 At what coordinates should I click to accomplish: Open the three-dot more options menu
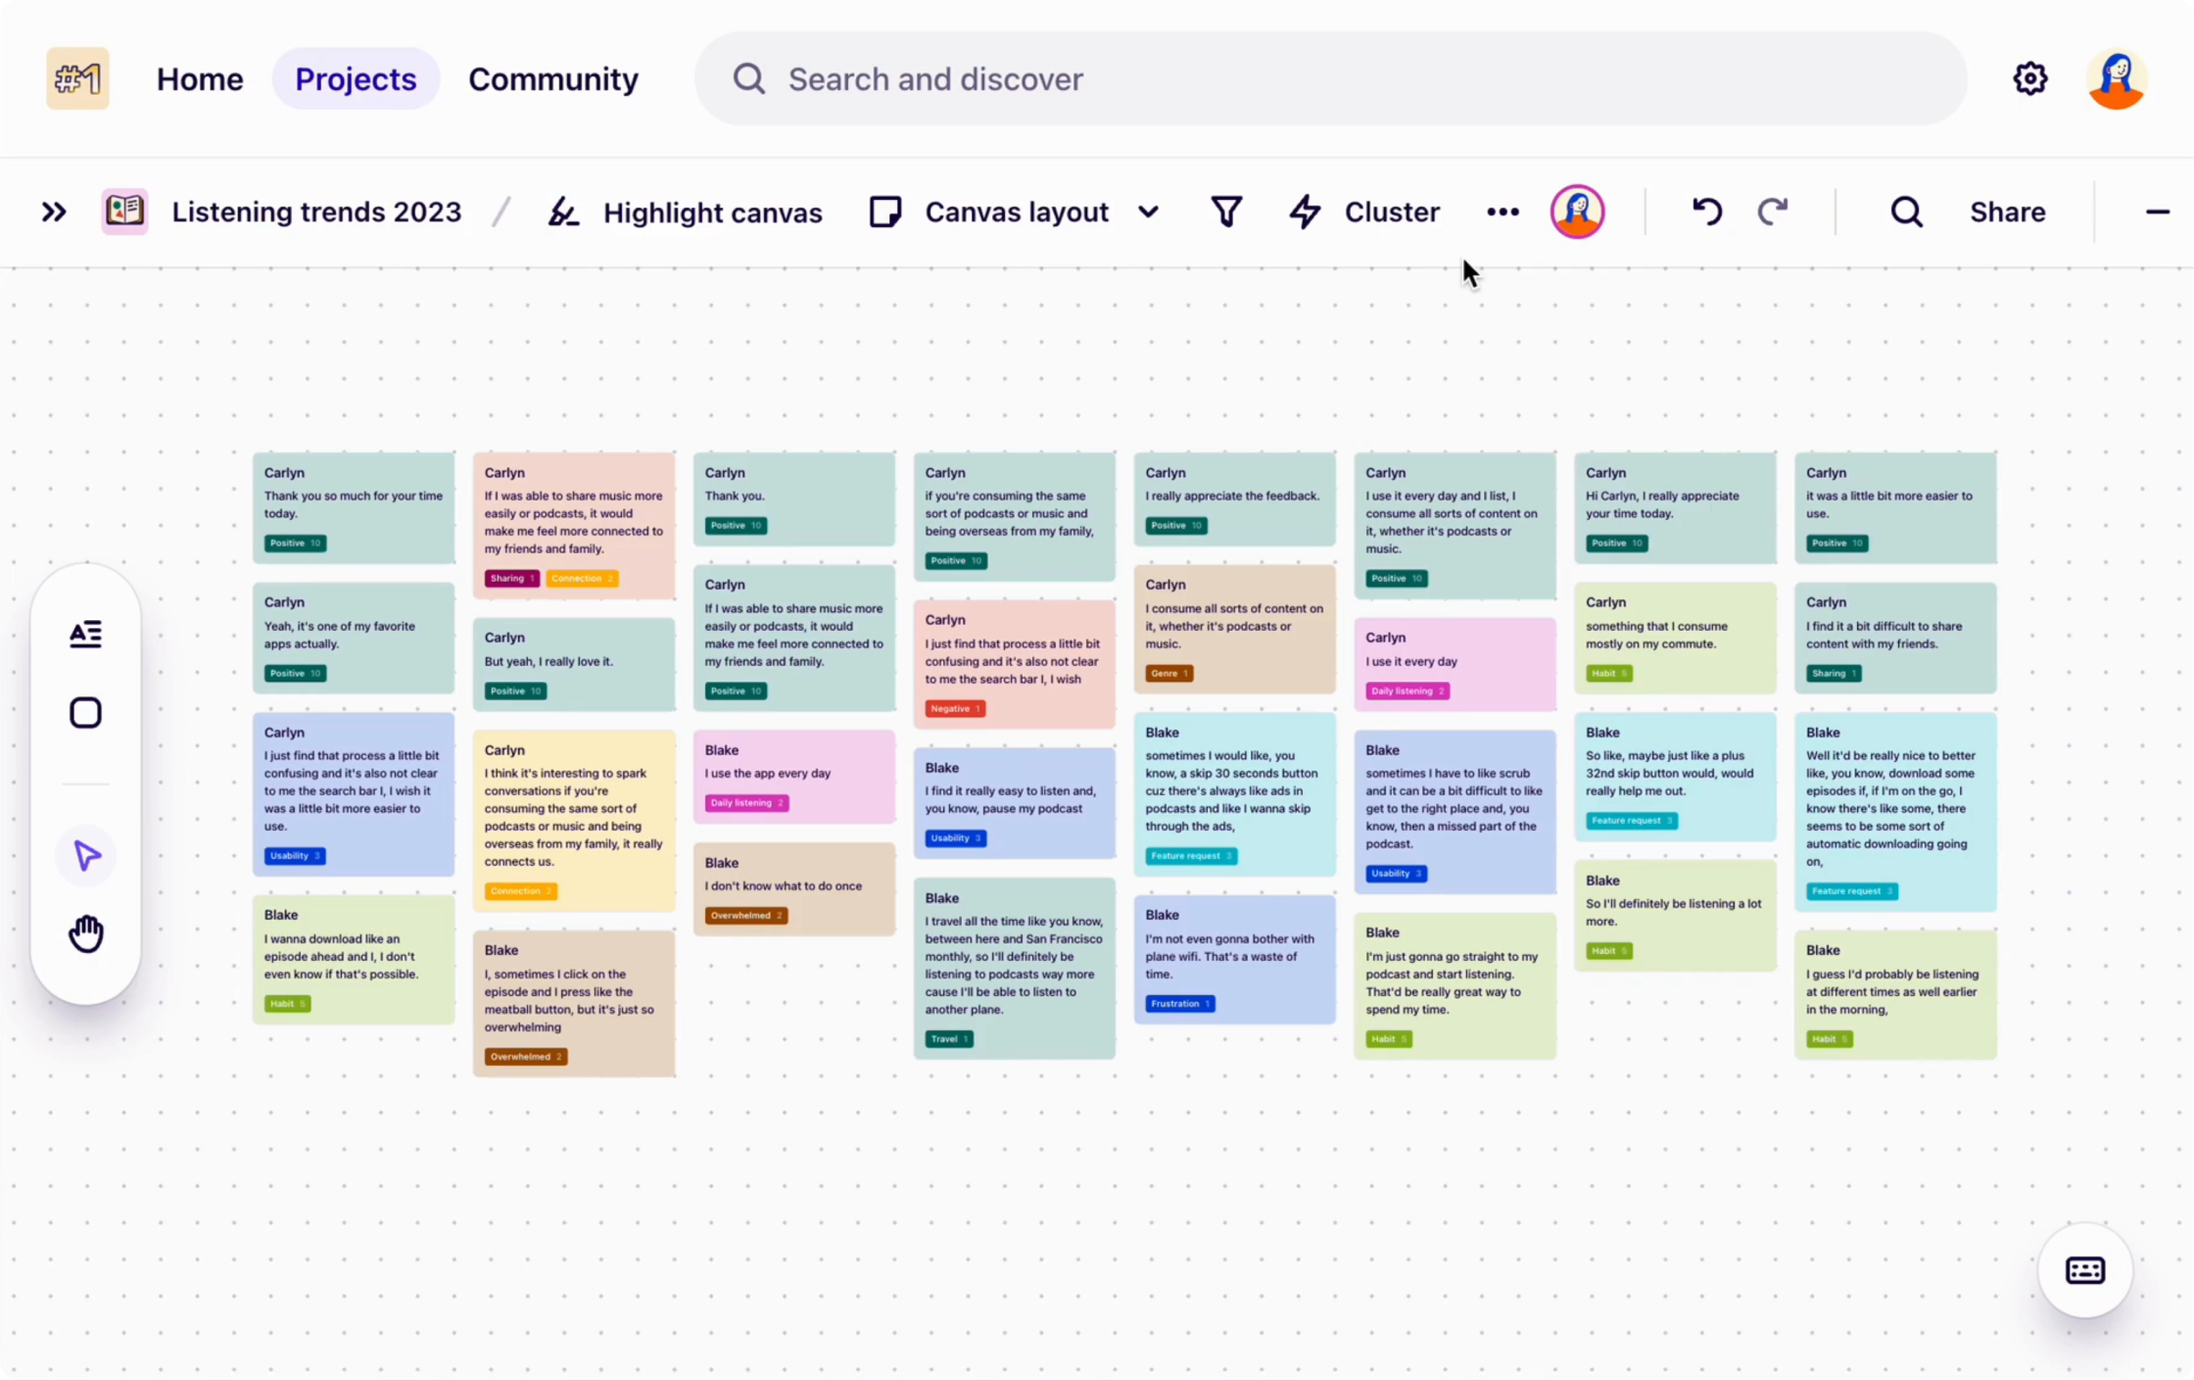[x=1502, y=212]
